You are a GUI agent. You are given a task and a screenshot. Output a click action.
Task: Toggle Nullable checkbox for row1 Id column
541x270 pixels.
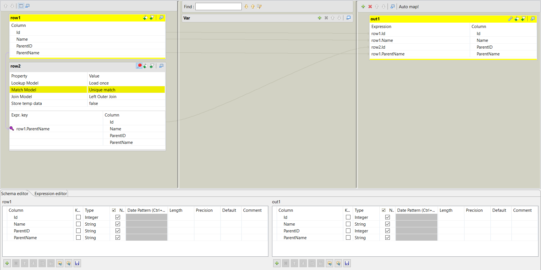[x=118, y=217]
